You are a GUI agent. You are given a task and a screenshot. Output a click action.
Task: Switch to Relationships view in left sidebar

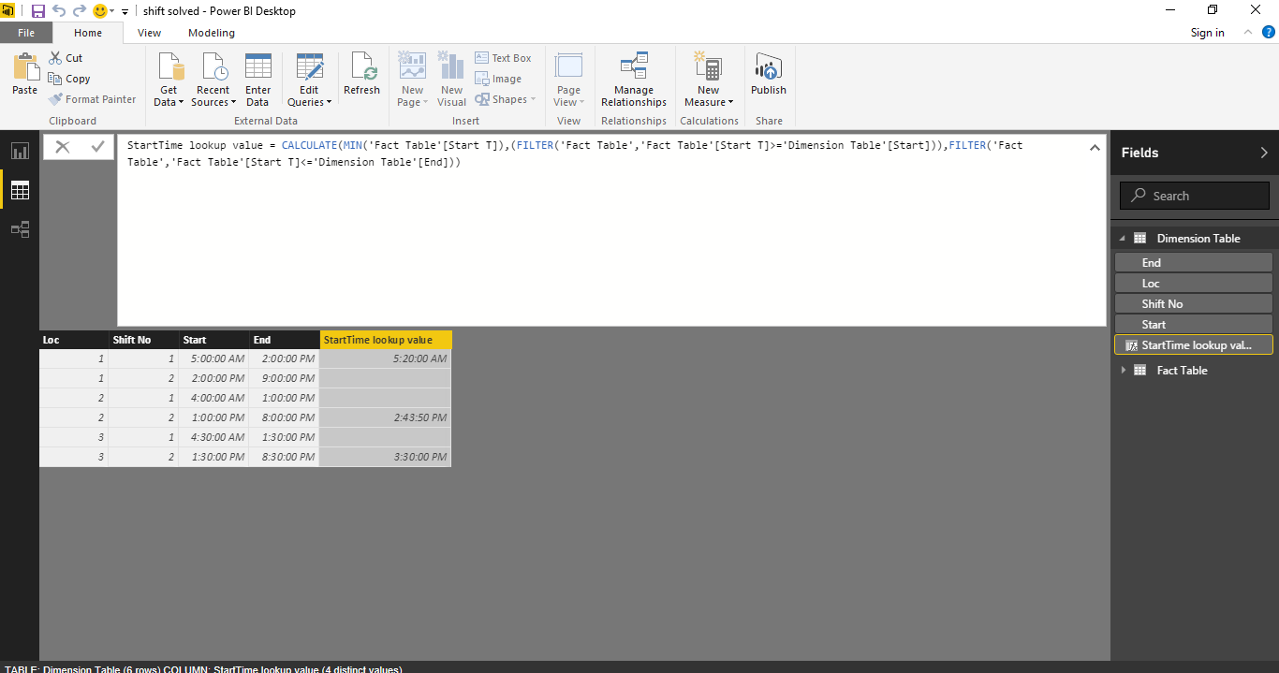(x=20, y=229)
